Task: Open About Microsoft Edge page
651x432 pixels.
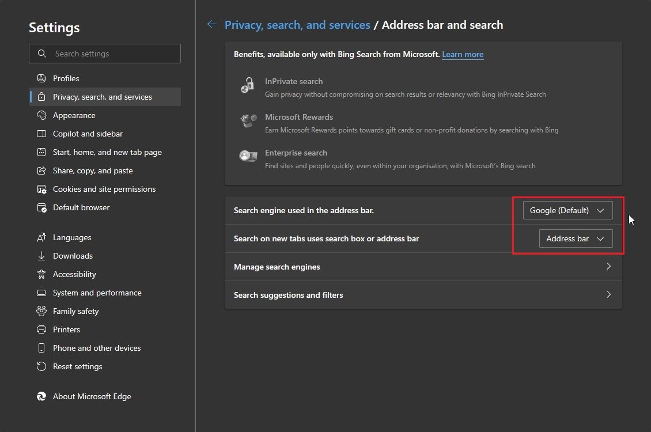Action: pos(105,396)
